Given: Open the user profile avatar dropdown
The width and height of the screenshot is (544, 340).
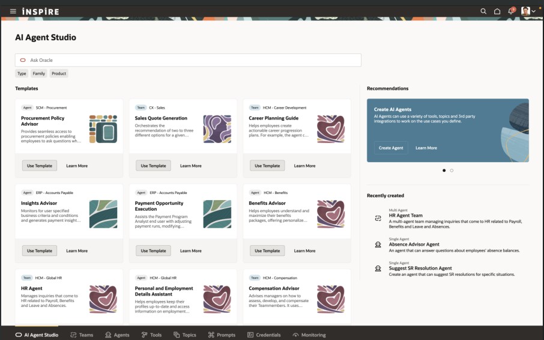Looking at the screenshot, I should coord(528,11).
